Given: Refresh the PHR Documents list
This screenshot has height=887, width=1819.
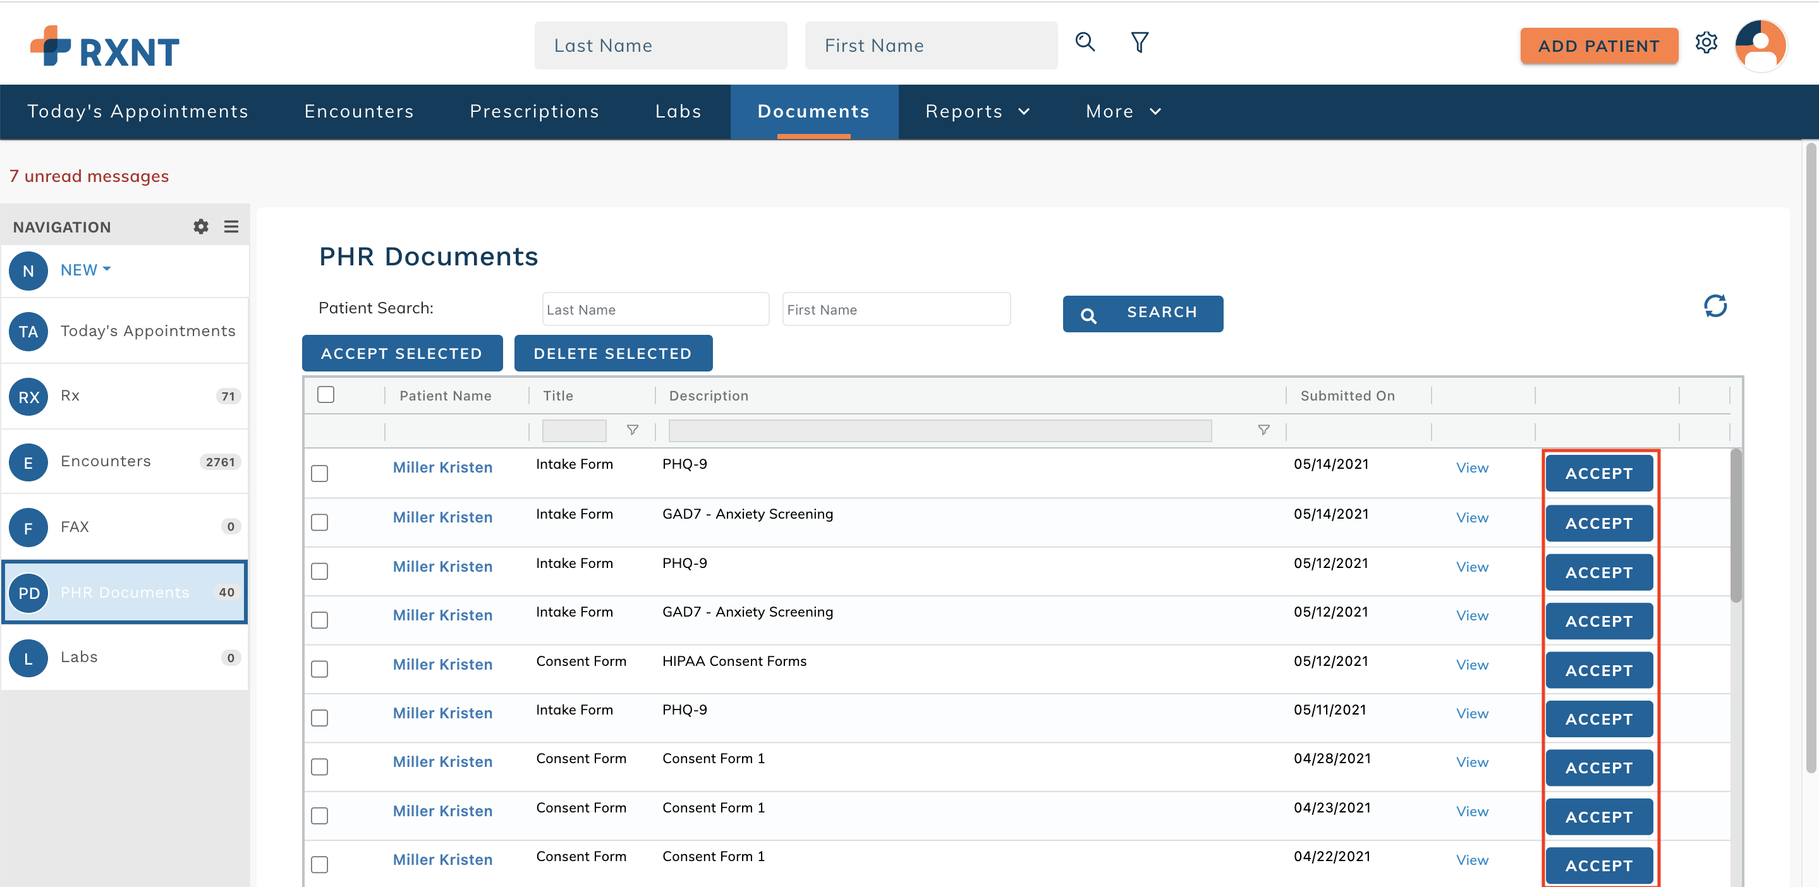Looking at the screenshot, I should pyautogui.click(x=1715, y=306).
